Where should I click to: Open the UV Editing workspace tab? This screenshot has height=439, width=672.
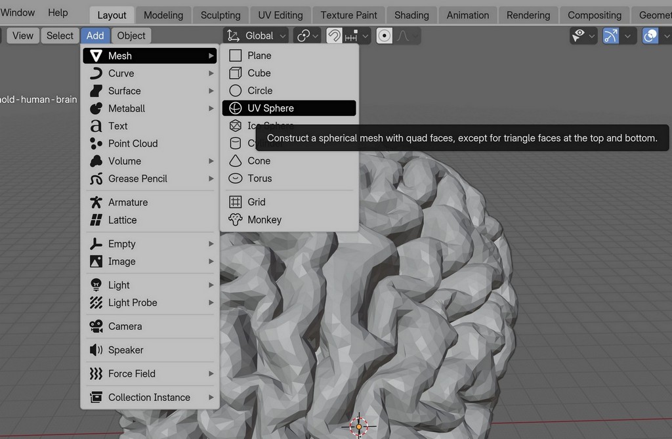[280, 16]
